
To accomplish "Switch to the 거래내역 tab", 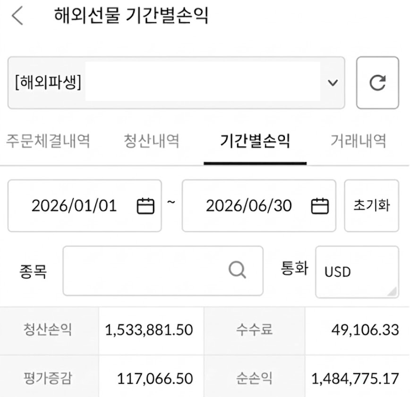I will (x=359, y=141).
